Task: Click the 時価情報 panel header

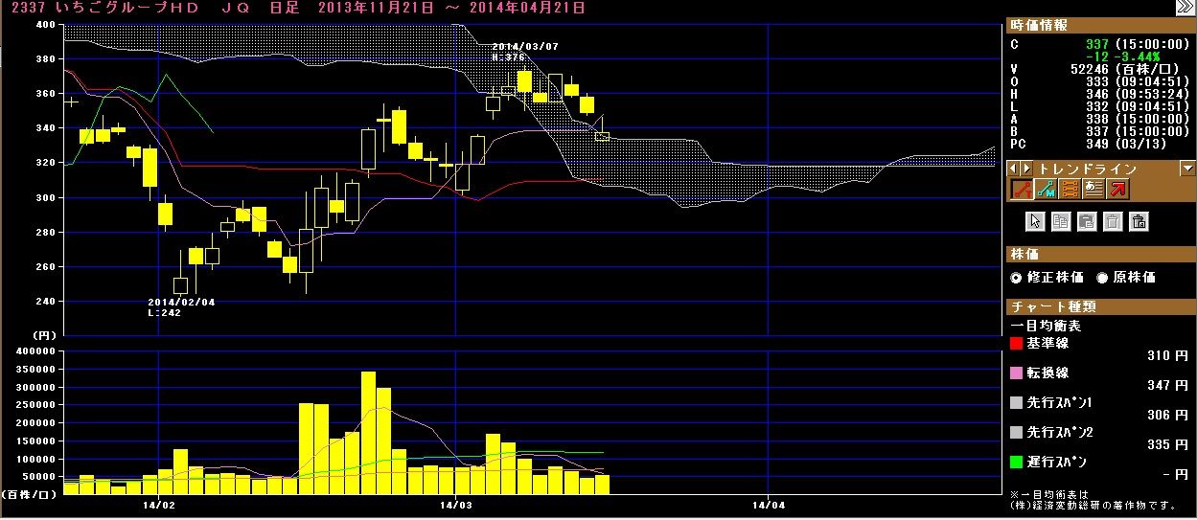Action: [1100, 26]
